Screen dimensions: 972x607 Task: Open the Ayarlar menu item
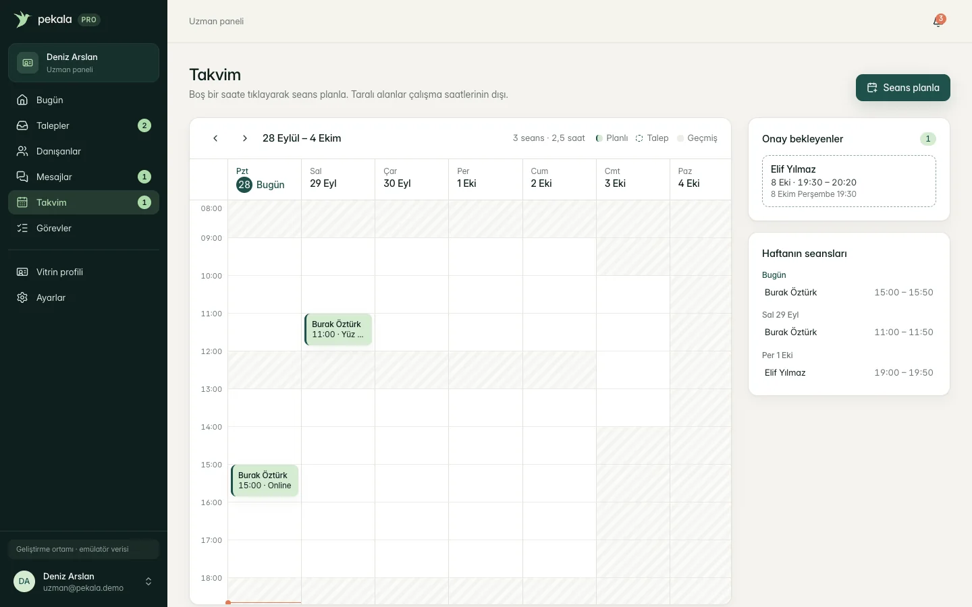[x=84, y=297]
